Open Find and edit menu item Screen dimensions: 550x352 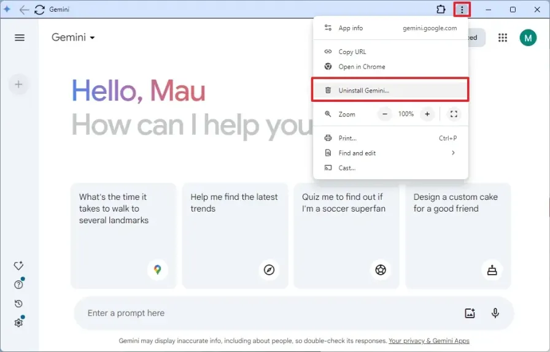[390, 153]
